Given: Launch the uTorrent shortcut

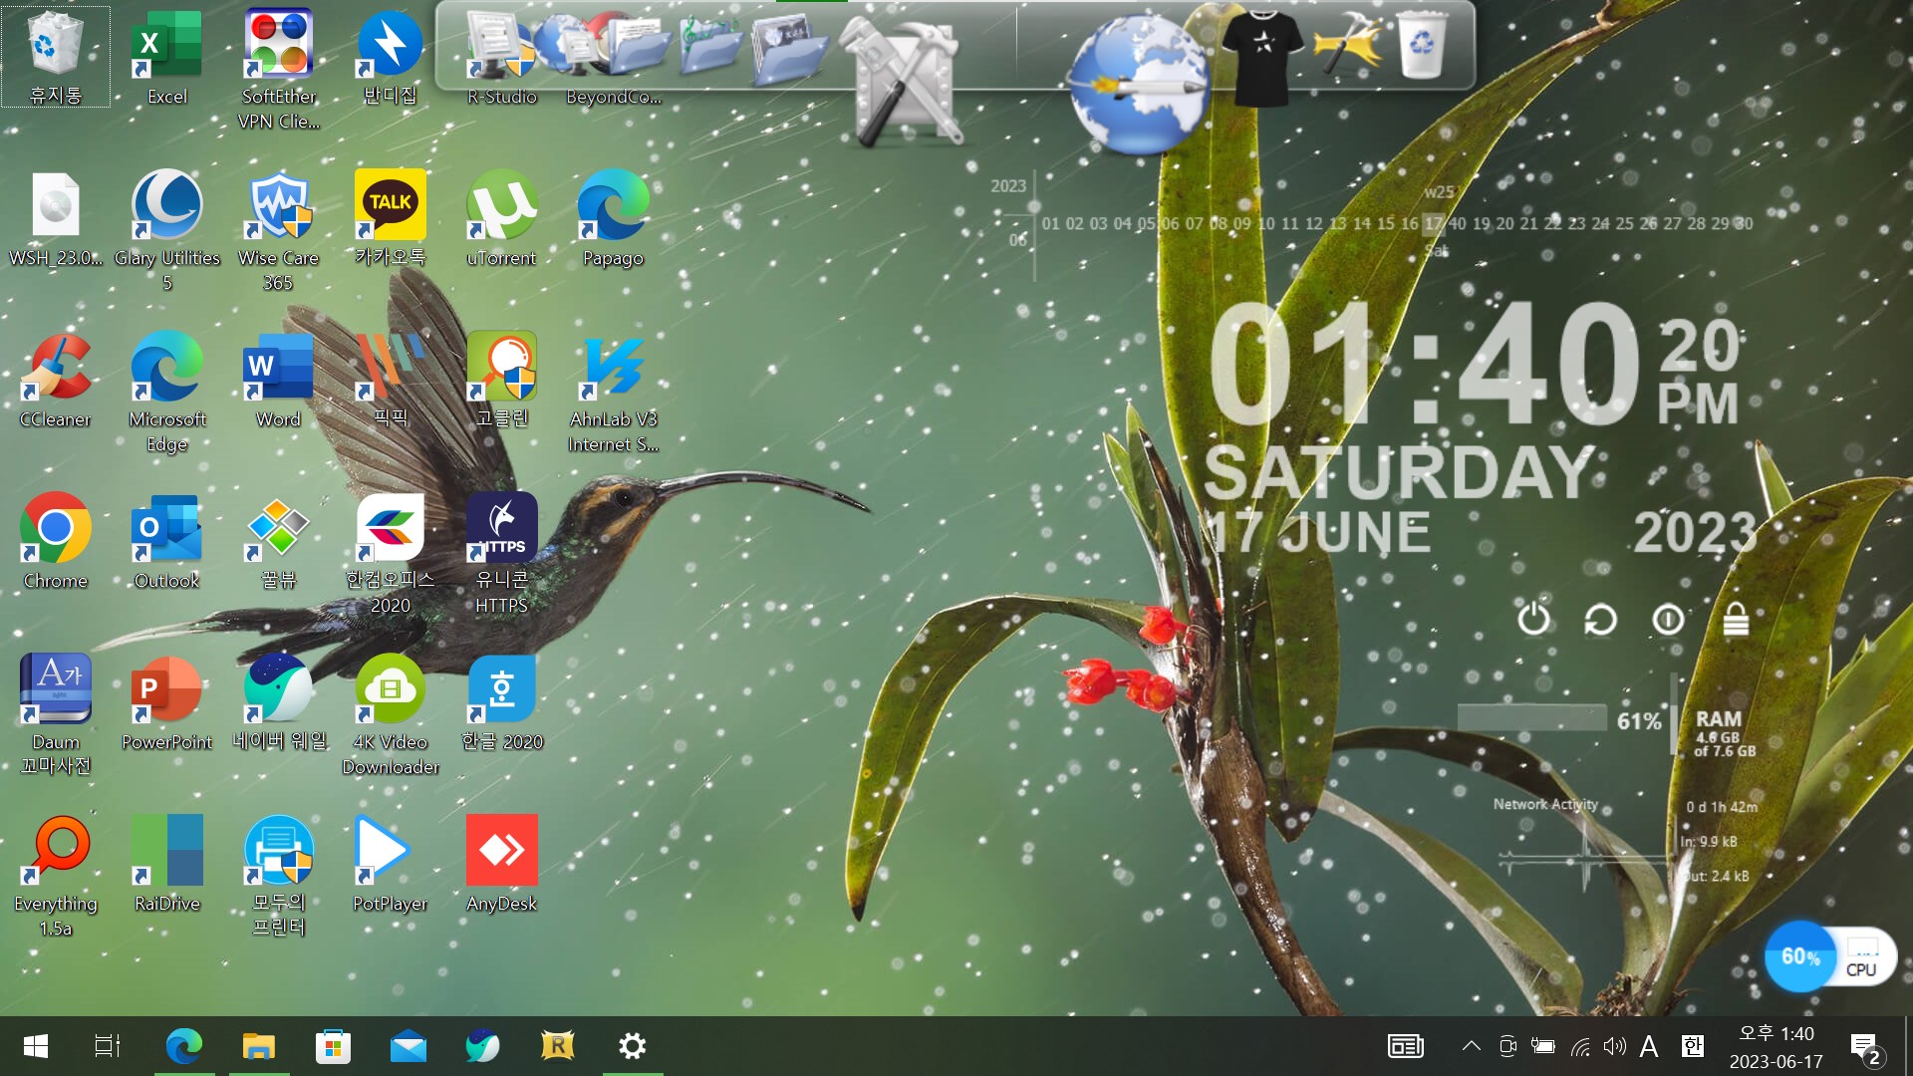Looking at the screenshot, I should (501, 219).
